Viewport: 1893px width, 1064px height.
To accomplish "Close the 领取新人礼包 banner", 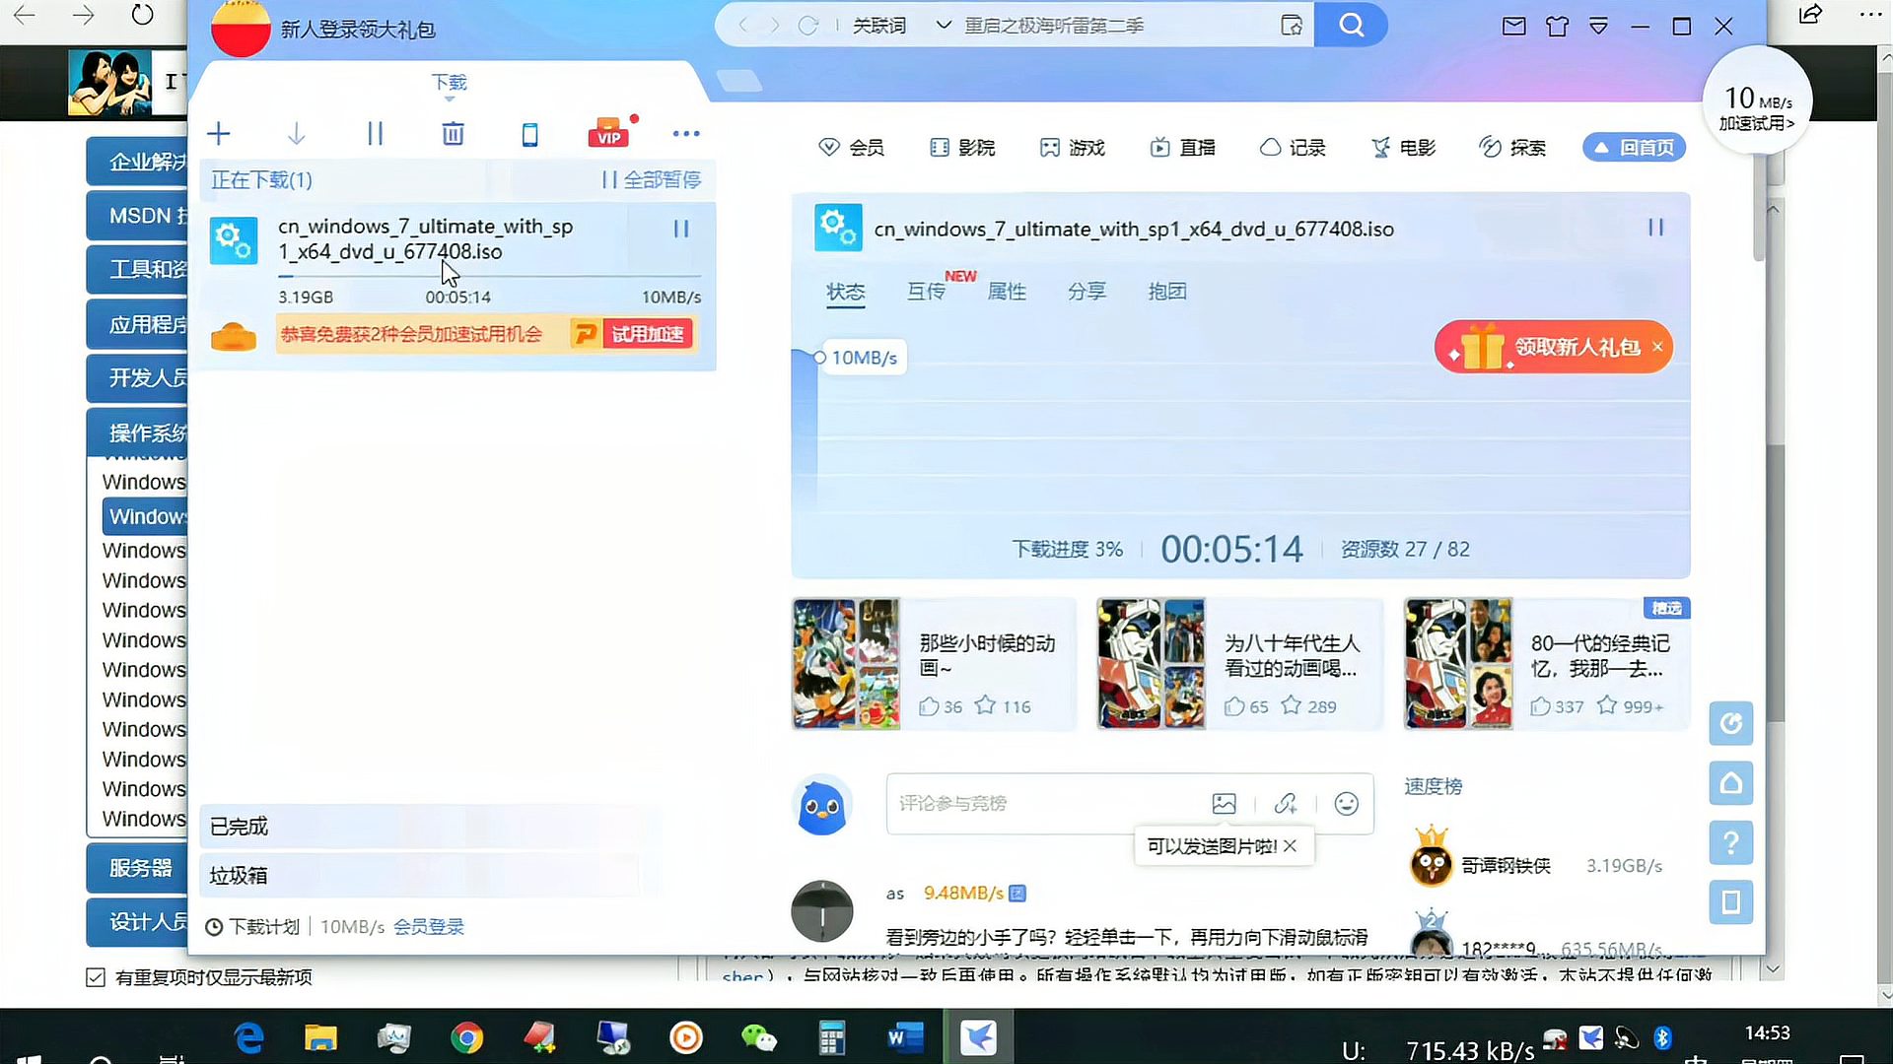I will [x=1657, y=347].
